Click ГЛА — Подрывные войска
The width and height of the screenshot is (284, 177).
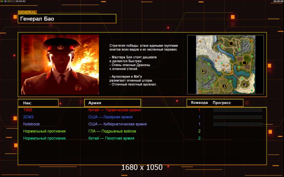pyautogui.click(x=112, y=131)
